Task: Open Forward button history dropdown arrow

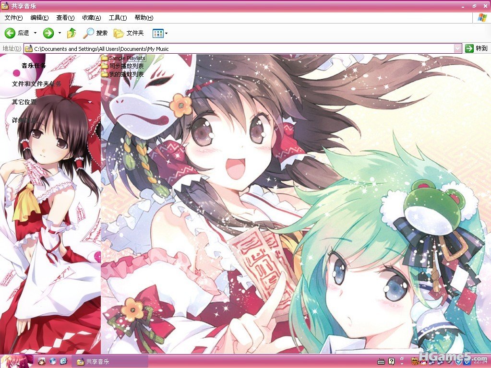Action: [60, 33]
